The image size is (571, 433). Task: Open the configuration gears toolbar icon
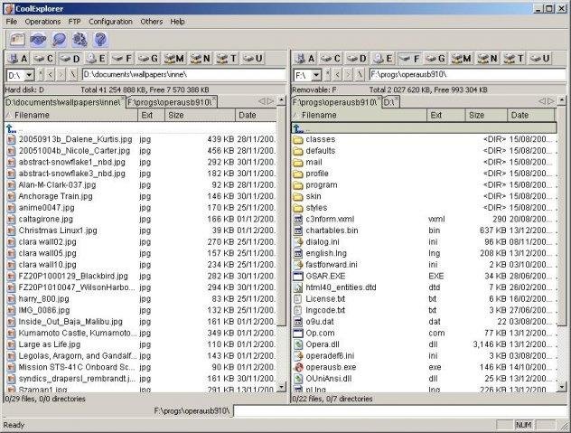[80, 40]
